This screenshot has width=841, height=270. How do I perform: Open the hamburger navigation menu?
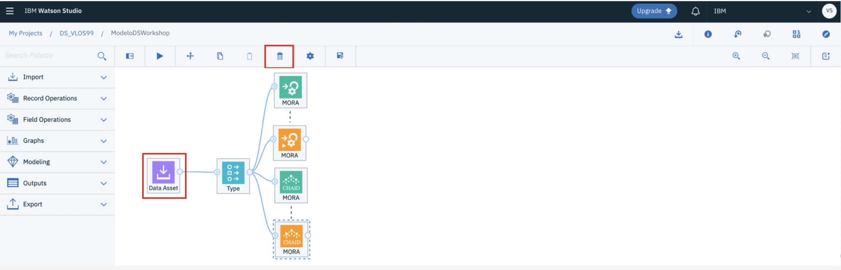tap(10, 11)
